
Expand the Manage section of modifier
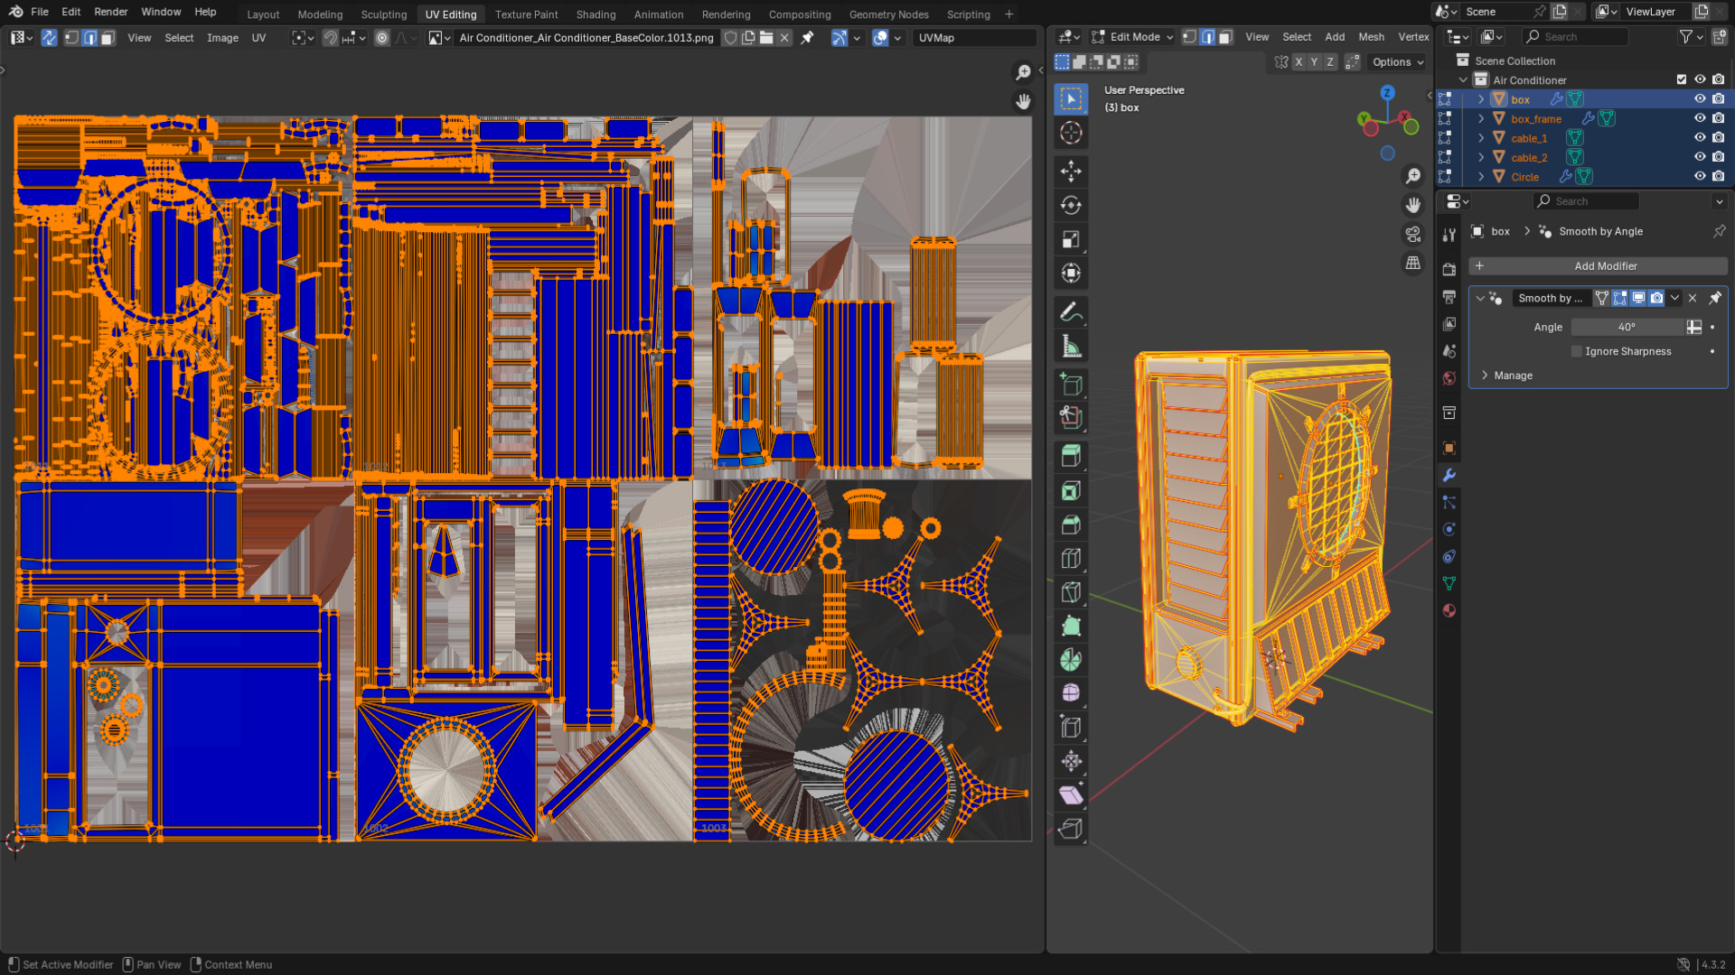[x=1485, y=376]
